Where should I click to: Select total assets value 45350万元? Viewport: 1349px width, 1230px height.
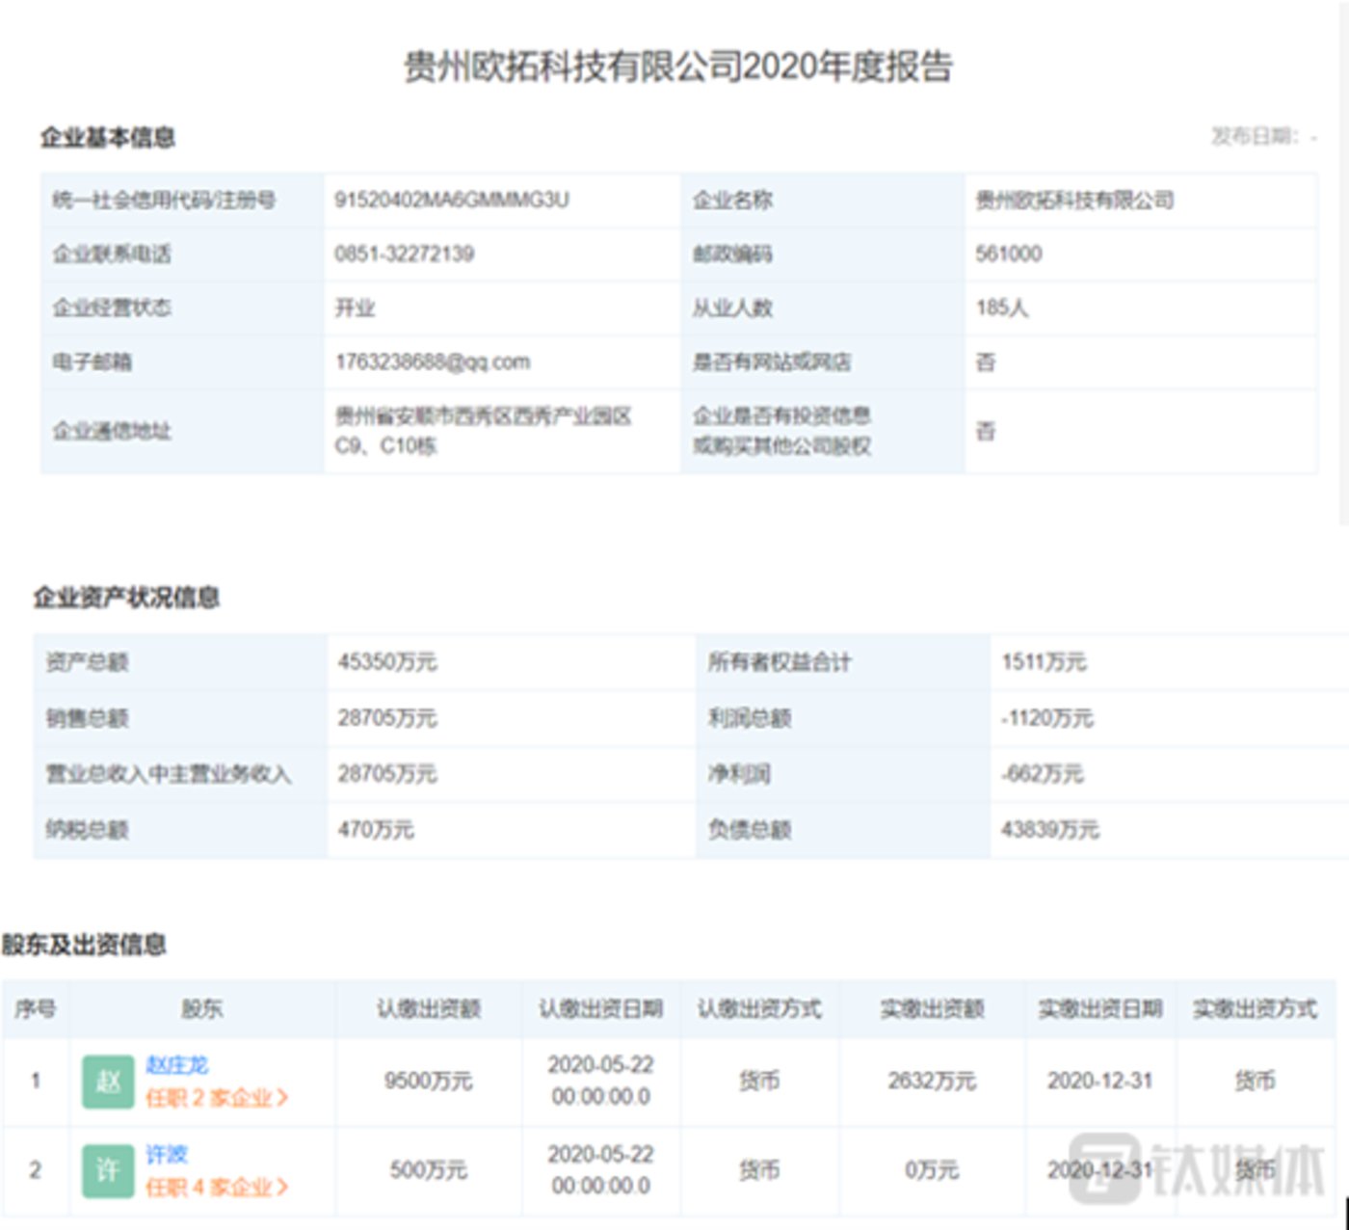coord(387,662)
